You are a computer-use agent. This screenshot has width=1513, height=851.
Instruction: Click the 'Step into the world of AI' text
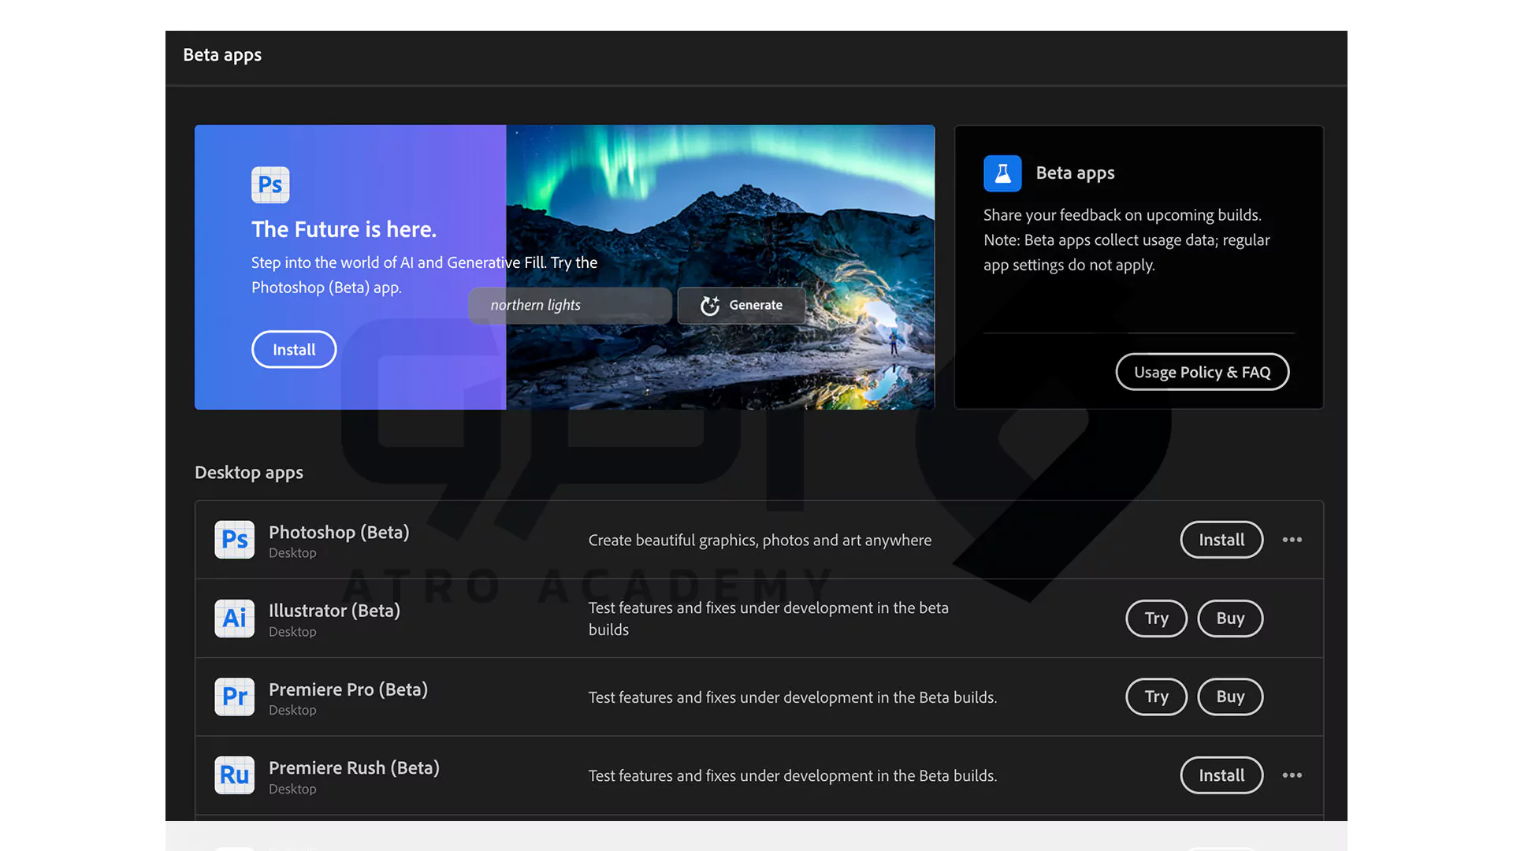point(424,275)
